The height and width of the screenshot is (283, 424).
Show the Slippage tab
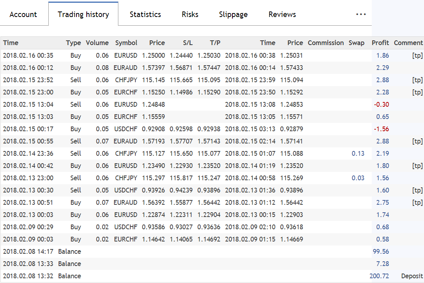pyautogui.click(x=233, y=15)
